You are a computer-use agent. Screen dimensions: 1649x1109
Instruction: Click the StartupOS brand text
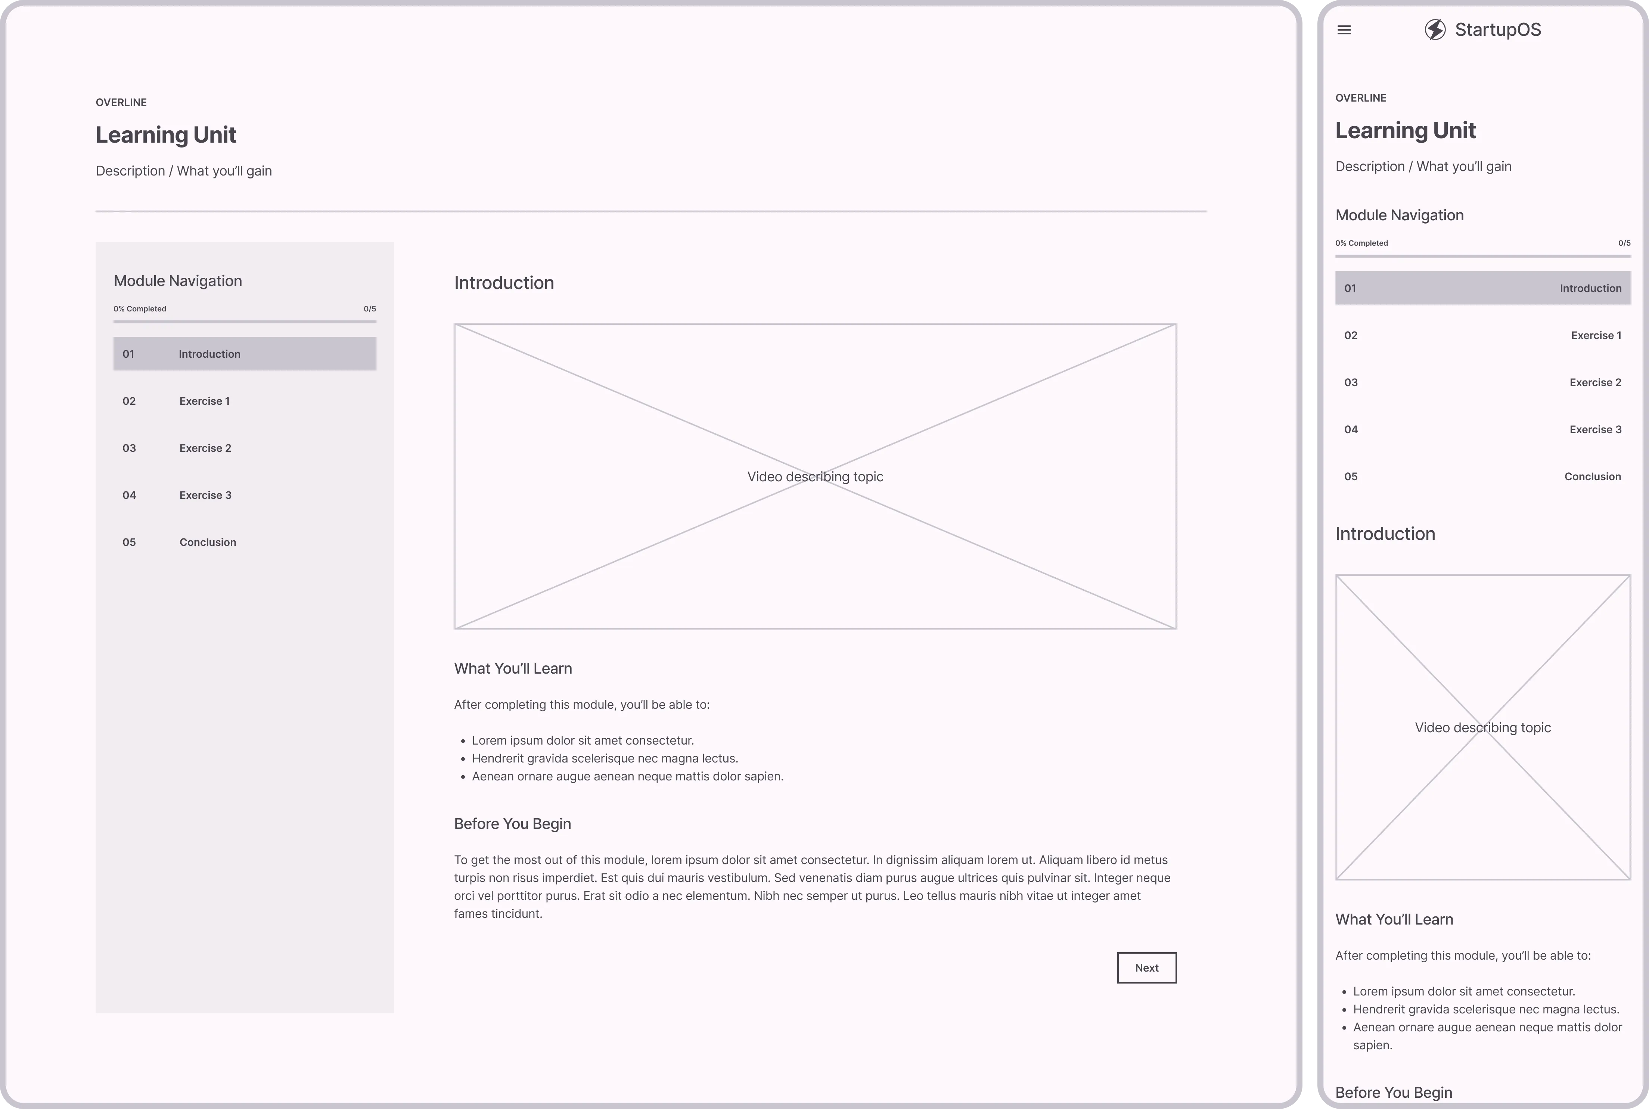tap(1498, 30)
